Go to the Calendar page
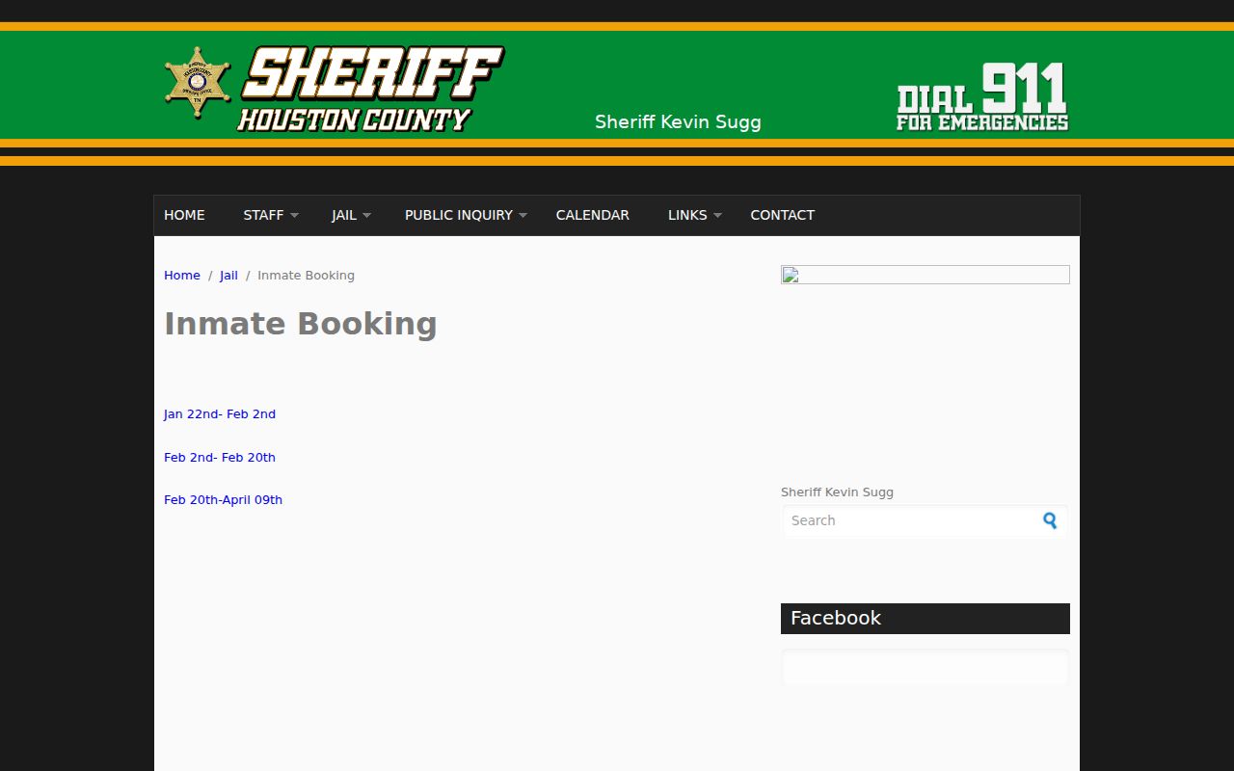1234x771 pixels. 593,215
